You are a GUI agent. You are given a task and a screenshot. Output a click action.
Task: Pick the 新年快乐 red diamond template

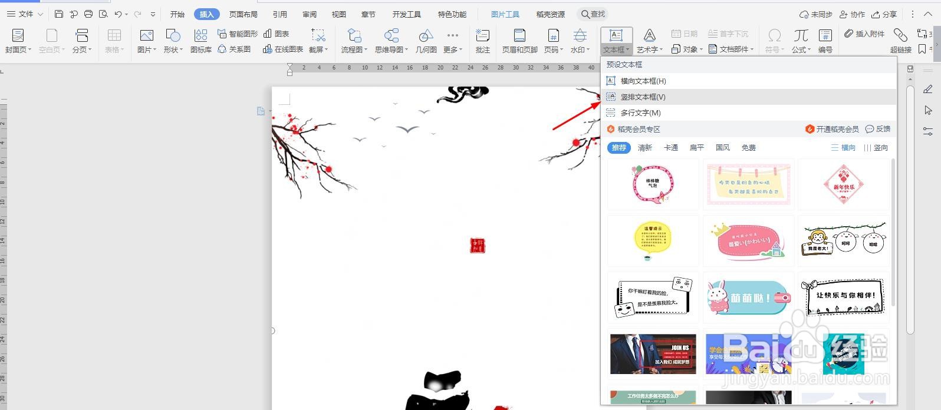tap(843, 184)
